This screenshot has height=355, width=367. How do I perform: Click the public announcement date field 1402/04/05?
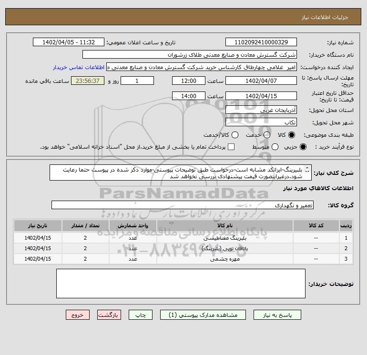(x=68, y=42)
